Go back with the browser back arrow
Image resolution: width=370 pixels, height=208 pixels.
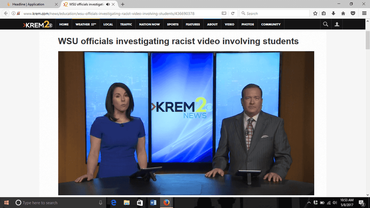[6, 14]
